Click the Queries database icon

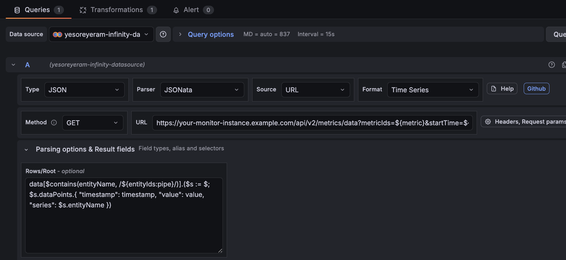pos(17,10)
